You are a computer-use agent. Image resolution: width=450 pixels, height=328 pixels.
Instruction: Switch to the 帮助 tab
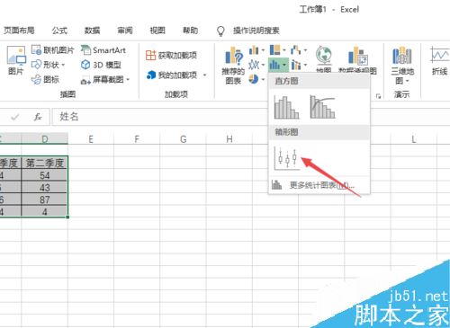(190, 31)
